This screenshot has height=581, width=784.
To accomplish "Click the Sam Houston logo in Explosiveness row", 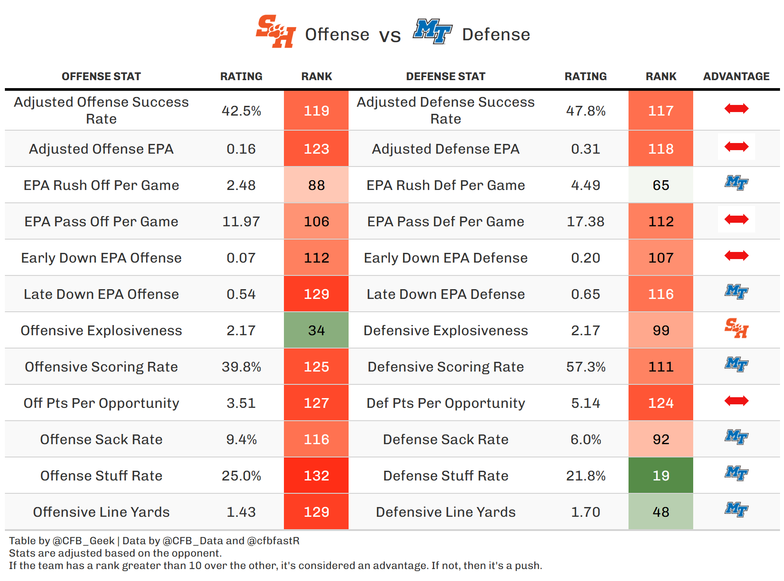I will [x=736, y=328].
